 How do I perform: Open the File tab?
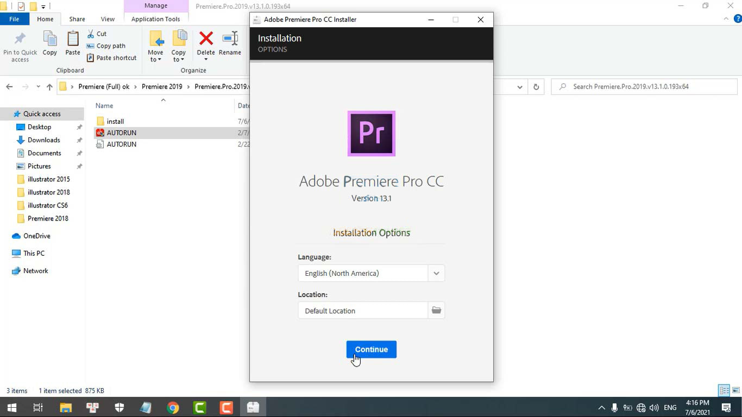point(14,19)
